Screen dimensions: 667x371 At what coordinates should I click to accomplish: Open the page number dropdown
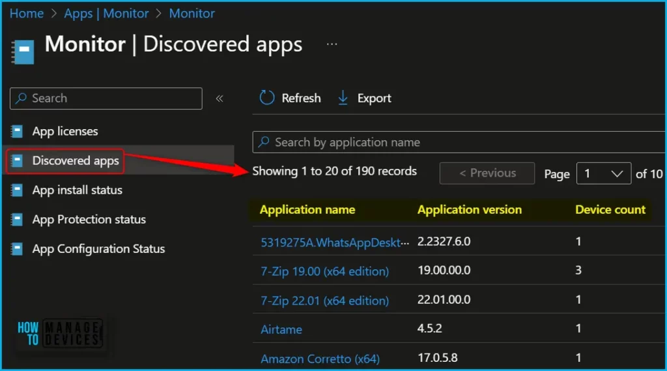point(603,173)
